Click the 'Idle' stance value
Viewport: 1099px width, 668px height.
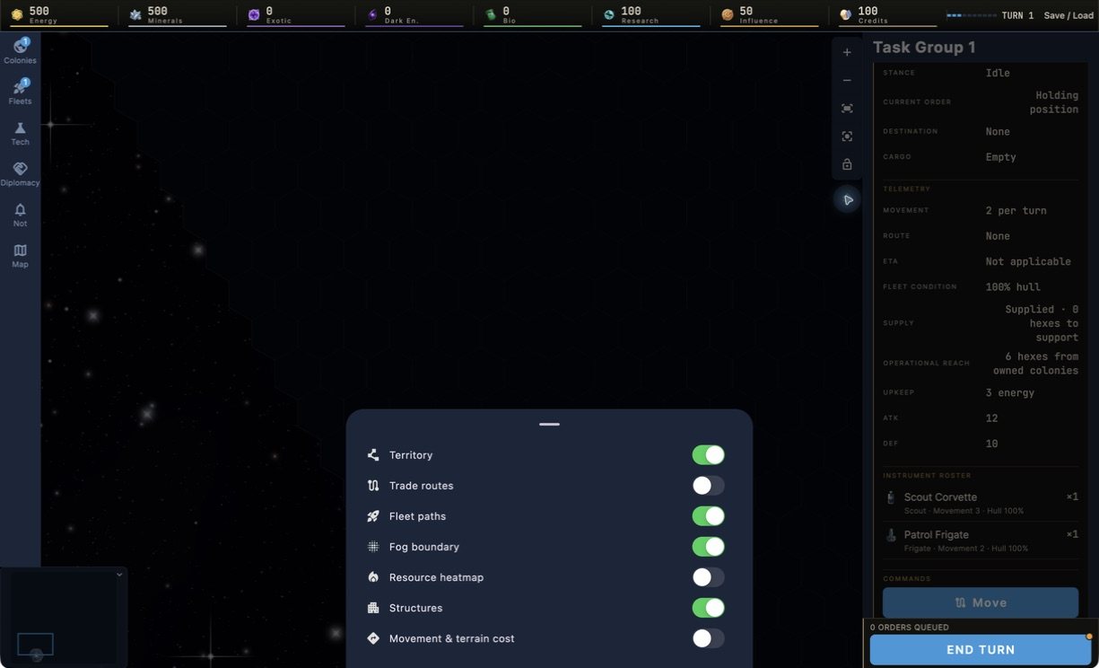tap(998, 73)
